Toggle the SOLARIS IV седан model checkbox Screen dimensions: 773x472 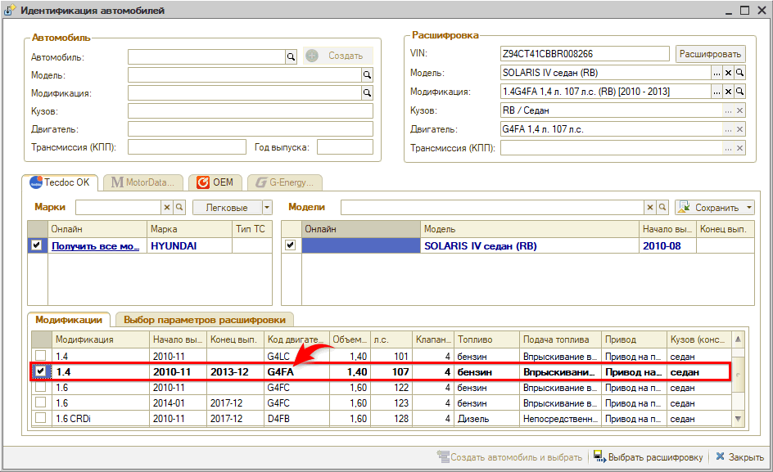click(x=291, y=245)
